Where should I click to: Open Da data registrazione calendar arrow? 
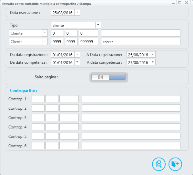77,54
